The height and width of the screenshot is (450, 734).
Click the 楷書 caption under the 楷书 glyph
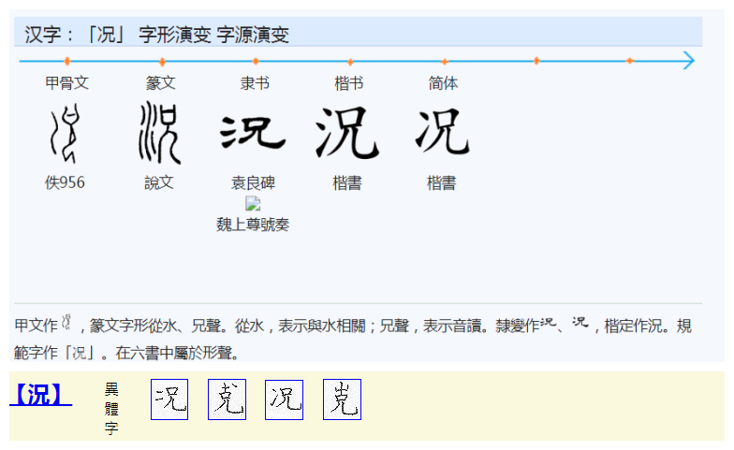(347, 183)
